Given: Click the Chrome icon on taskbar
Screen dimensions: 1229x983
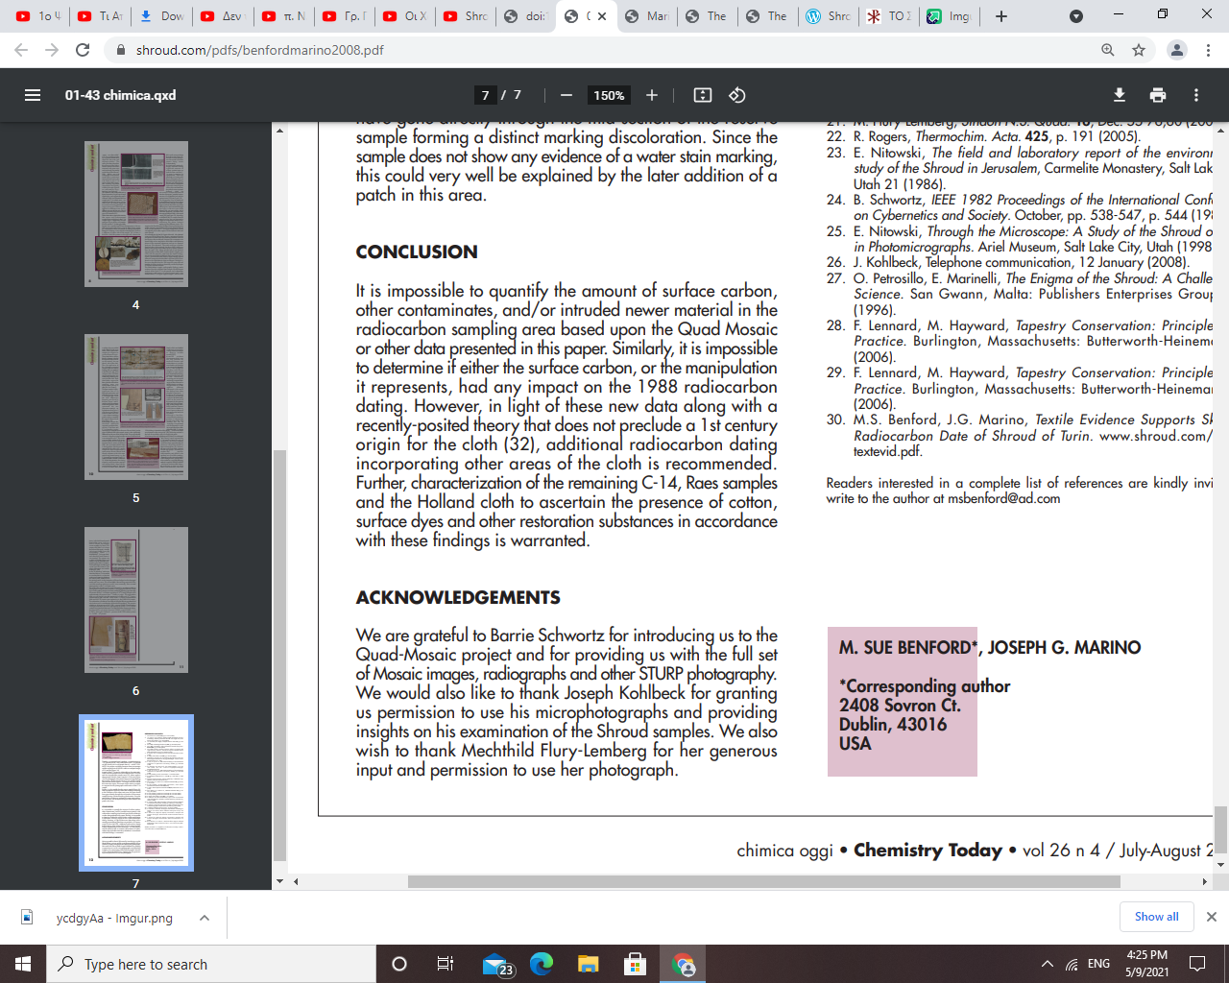Looking at the screenshot, I should click(x=684, y=964).
